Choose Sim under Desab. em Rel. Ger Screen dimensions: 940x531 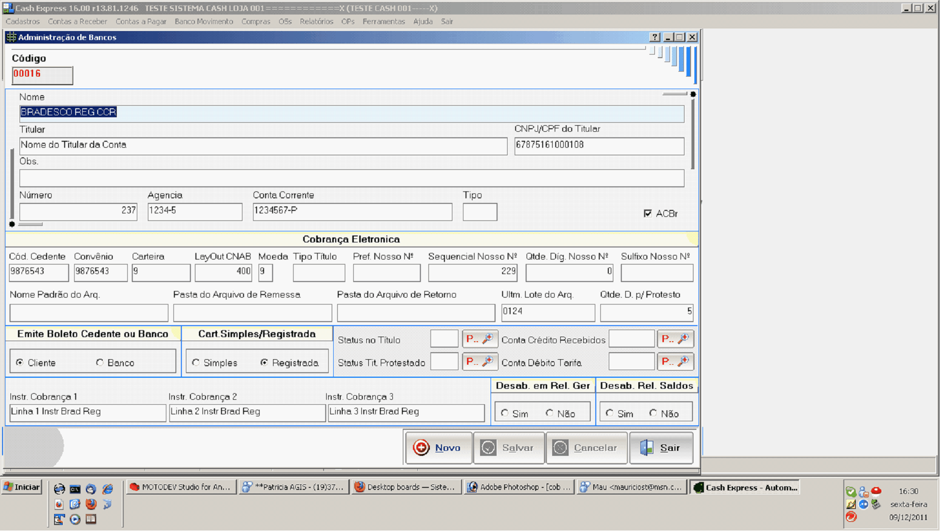pos(505,413)
